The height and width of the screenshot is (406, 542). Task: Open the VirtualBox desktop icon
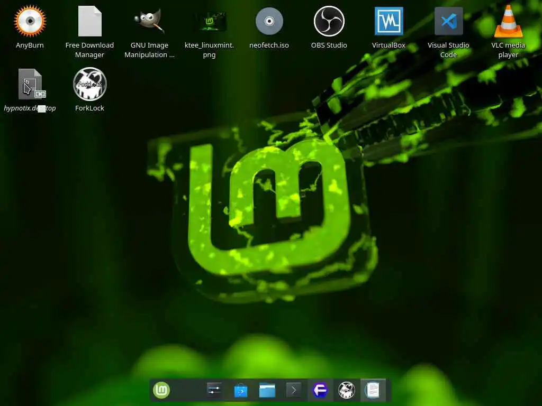coord(389,21)
